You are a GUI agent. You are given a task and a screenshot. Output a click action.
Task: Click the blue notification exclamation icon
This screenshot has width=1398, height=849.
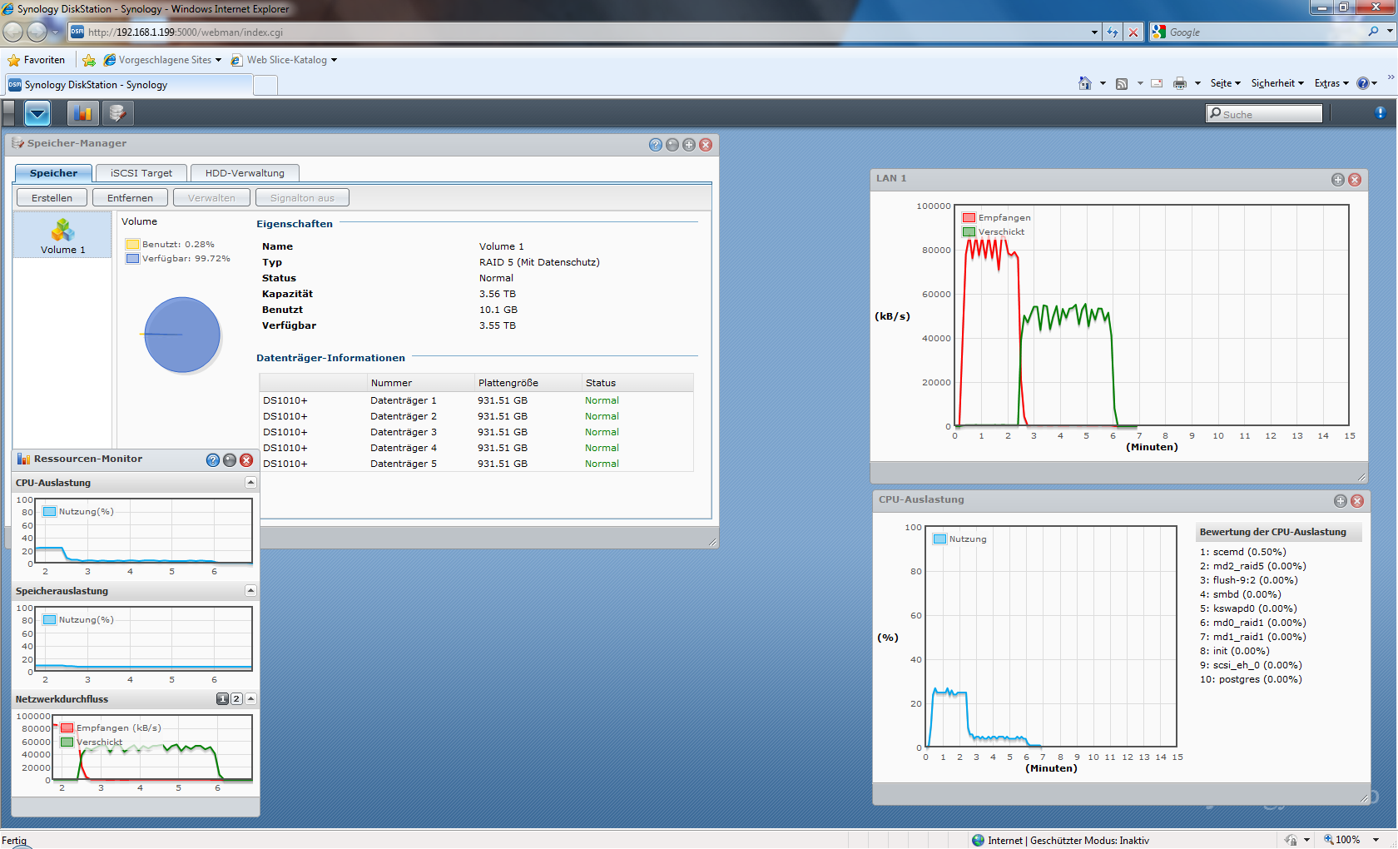1380,113
